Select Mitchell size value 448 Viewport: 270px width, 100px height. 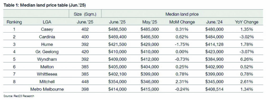85,82
